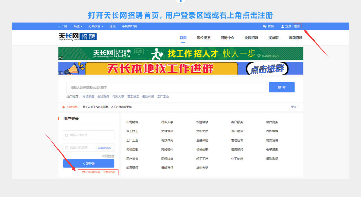Click the WeChat (微信) icon in top bar
This screenshot has height=197, width=361.
tap(265, 26)
